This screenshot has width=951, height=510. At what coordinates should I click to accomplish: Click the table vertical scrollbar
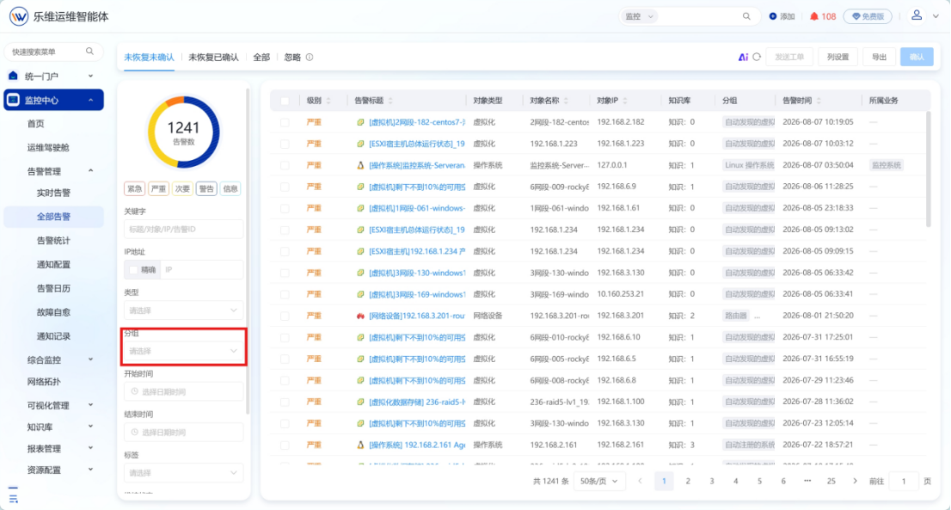tap(929, 169)
